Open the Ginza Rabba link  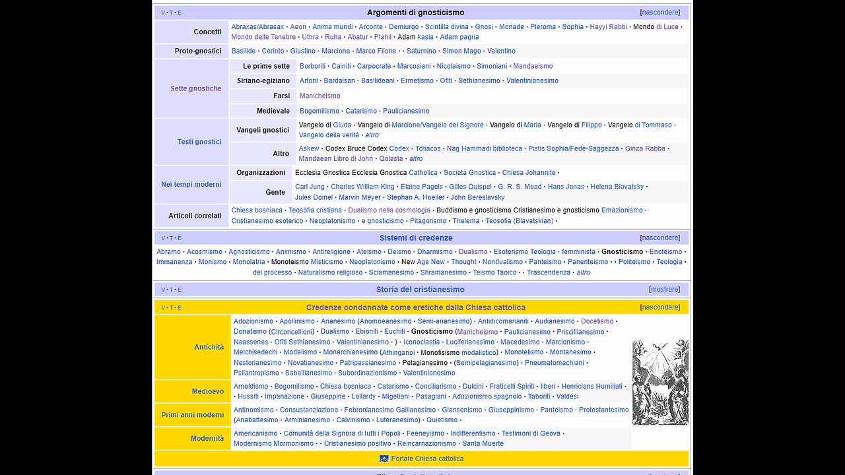click(645, 149)
